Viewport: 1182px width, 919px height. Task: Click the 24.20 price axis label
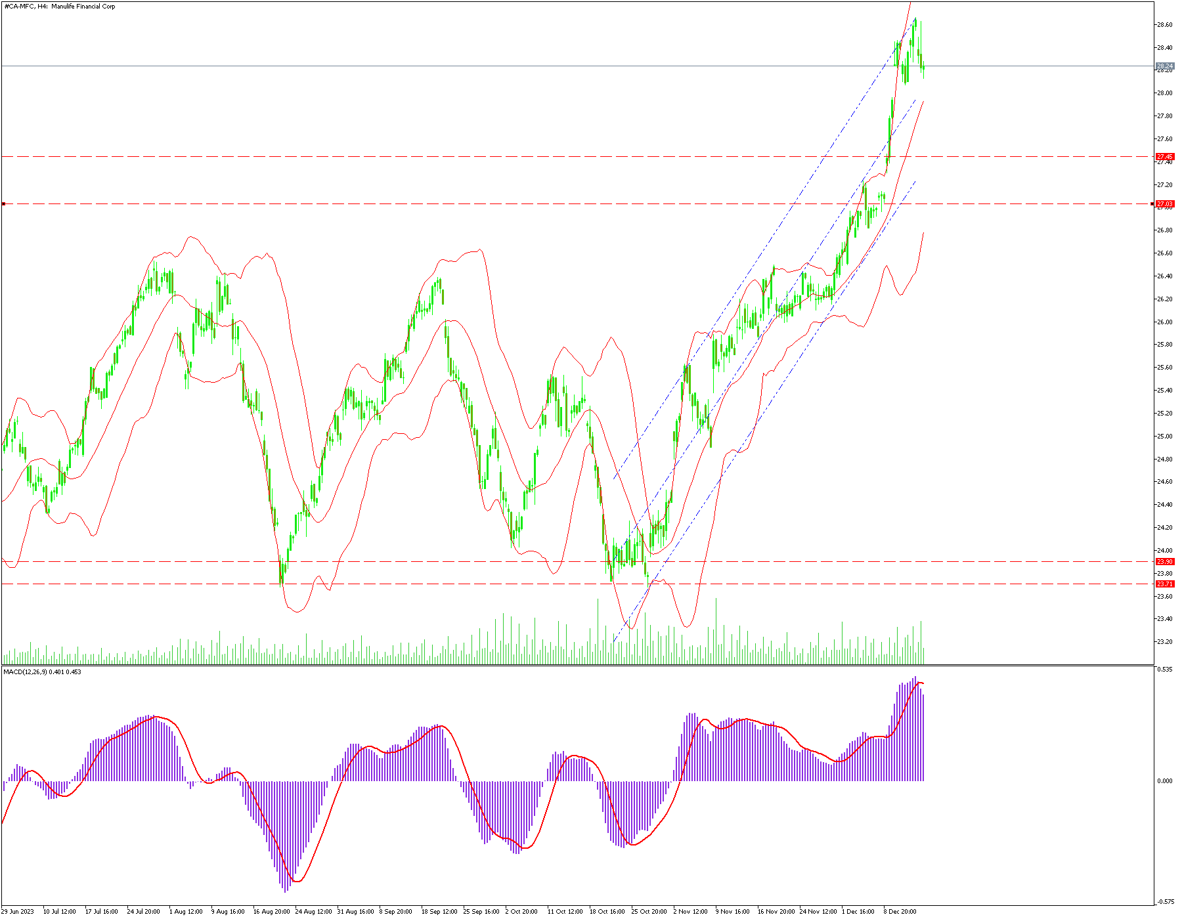point(1165,528)
